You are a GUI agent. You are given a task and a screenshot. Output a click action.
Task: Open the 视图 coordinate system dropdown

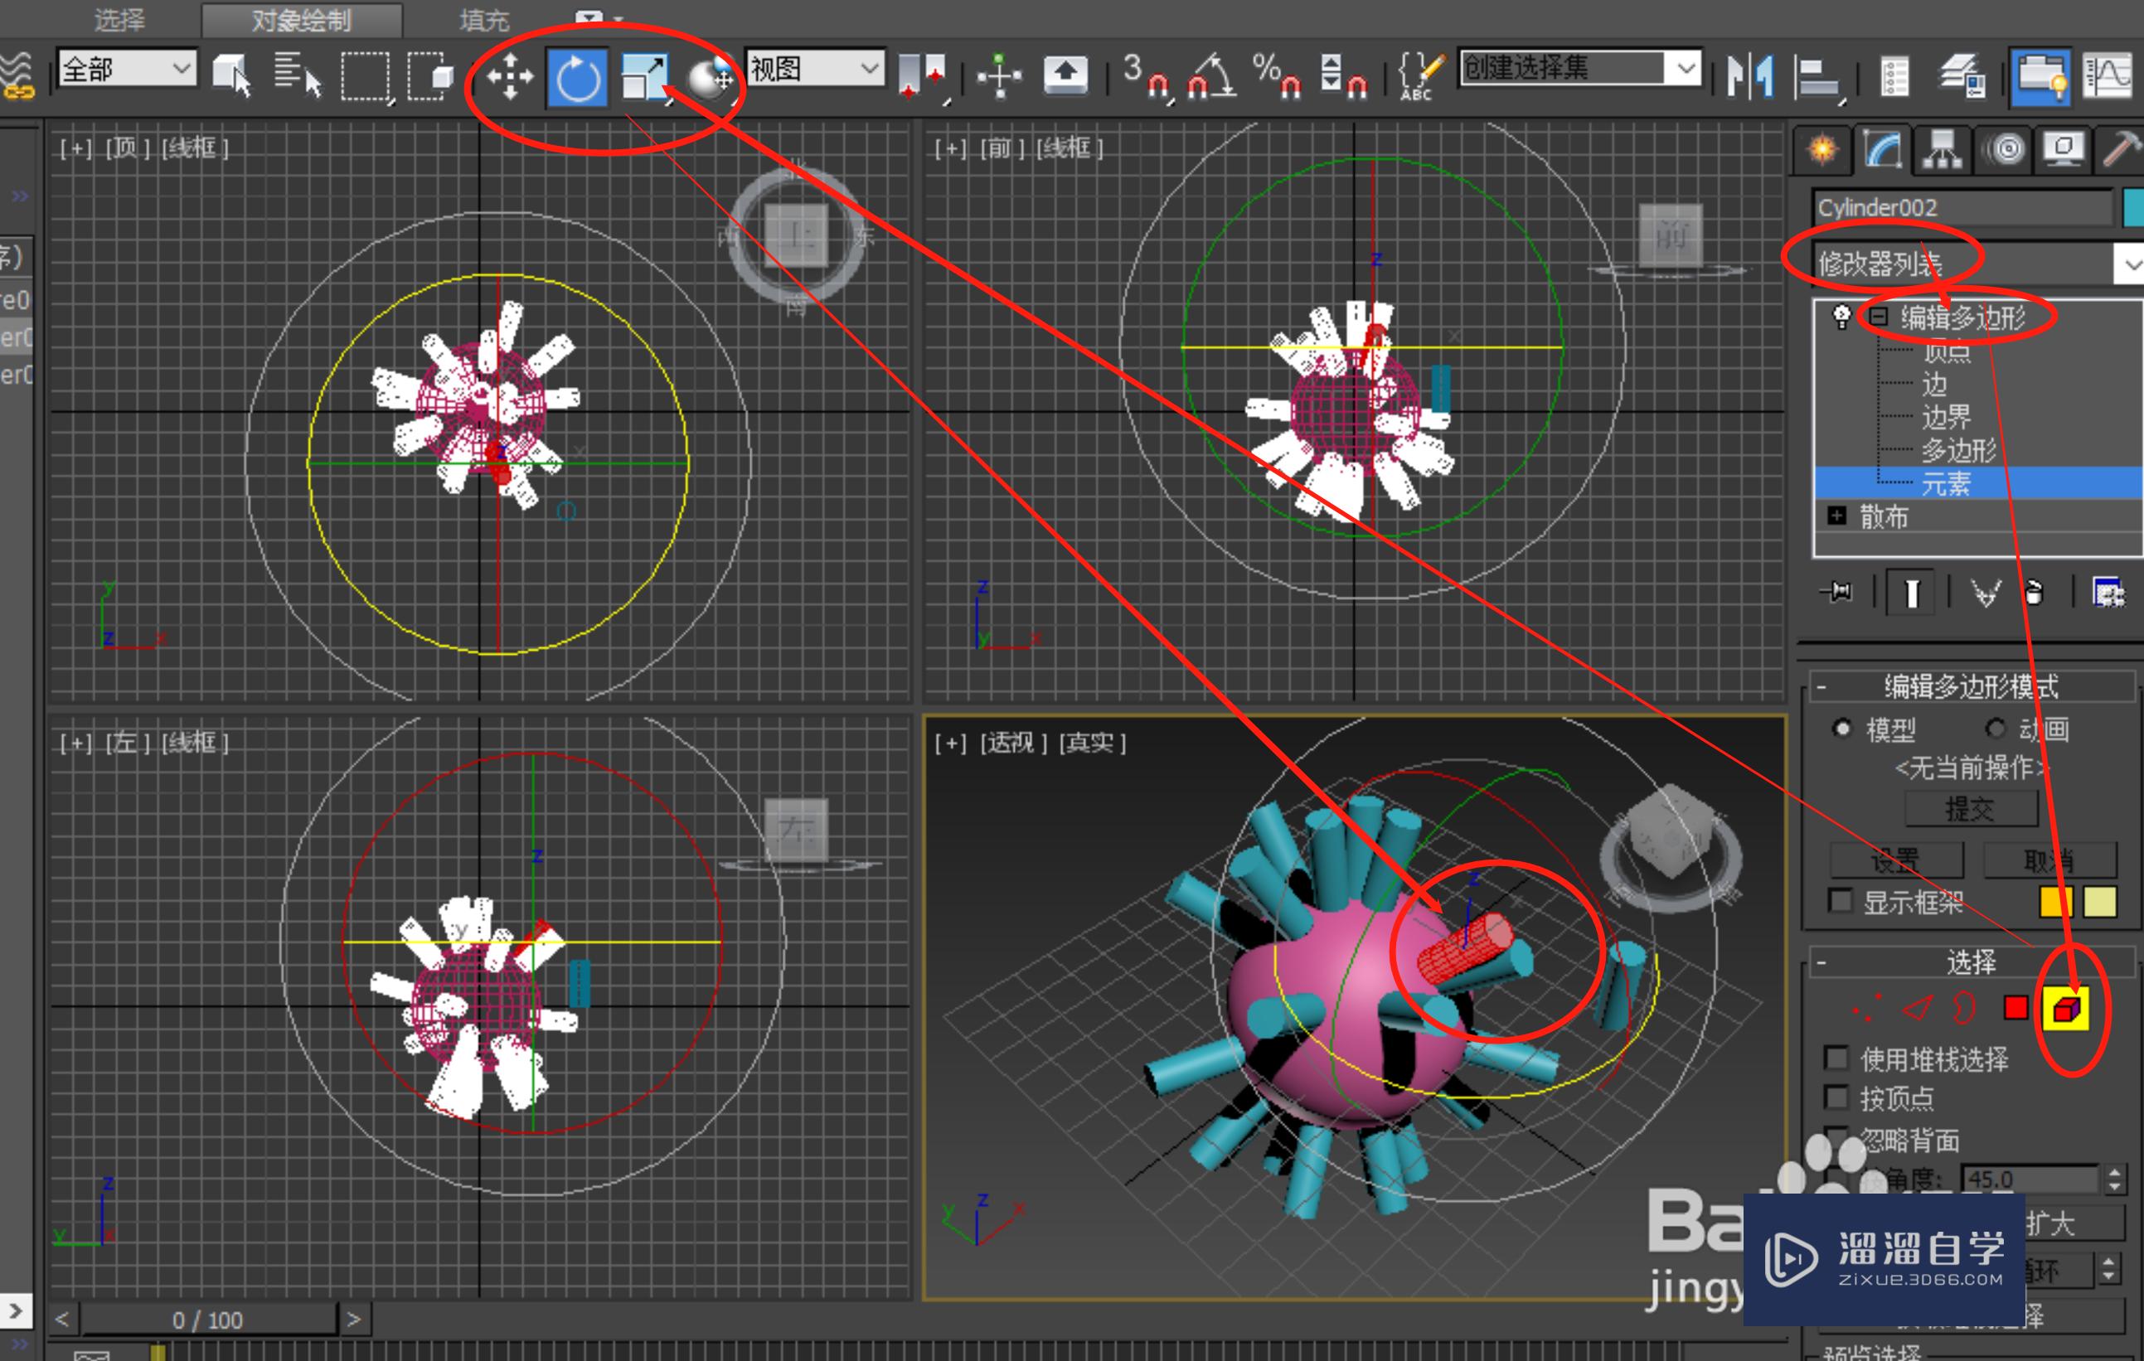[x=815, y=68]
